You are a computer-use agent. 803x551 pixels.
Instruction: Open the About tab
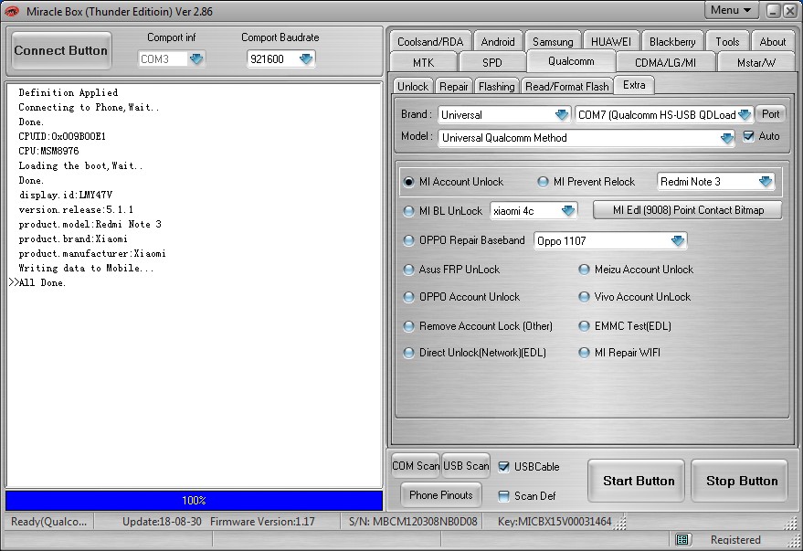[x=772, y=42]
